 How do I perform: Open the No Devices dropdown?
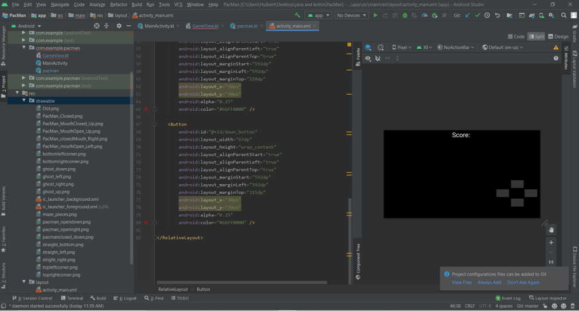(352, 15)
